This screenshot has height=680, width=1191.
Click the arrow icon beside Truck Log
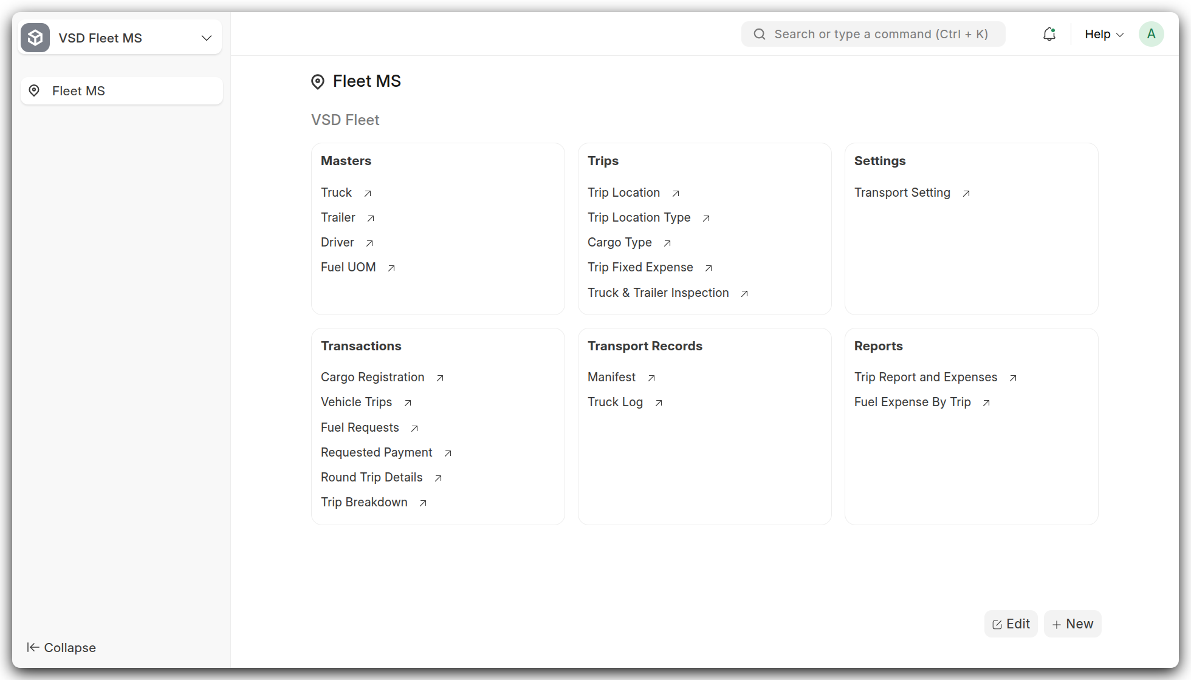pyautogui.click(x=659, y=403)
